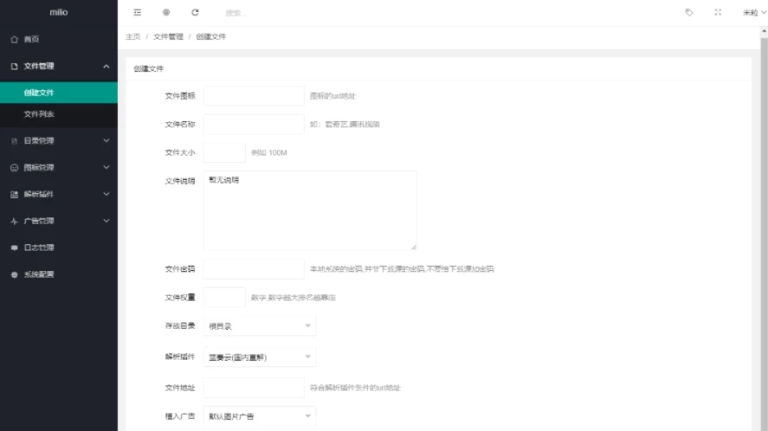The width and height of the screenshot is (768, 431).
Task: Select 创建文件 in the sidebar
Action: pyautogui.click(x=39, y=93)
